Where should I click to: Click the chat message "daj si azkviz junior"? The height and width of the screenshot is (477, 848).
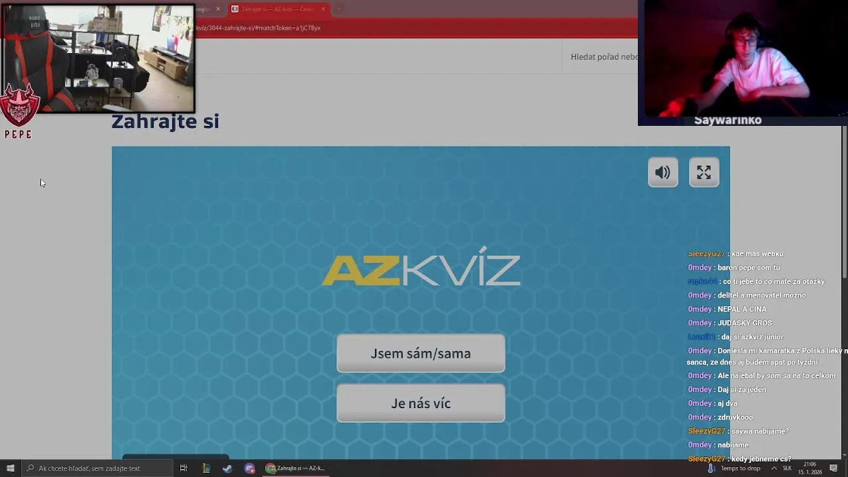(752, 337)
